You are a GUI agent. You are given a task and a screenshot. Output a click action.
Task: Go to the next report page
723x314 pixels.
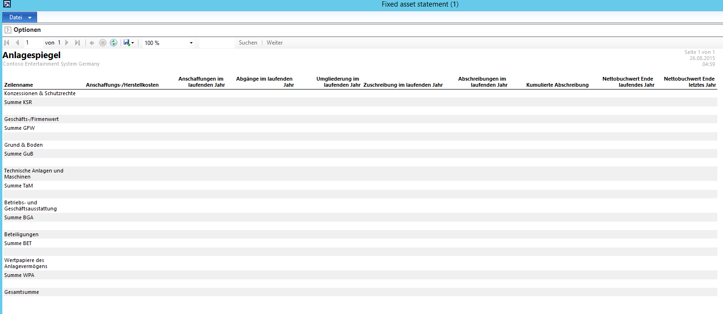point(67,43)
